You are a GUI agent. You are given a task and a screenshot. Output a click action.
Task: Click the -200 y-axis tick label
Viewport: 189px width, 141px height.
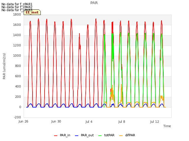(x=17, y=117)
